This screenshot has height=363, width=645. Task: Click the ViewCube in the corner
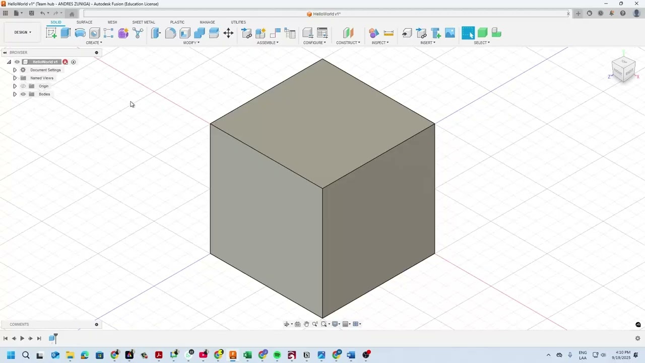(623, 70)
